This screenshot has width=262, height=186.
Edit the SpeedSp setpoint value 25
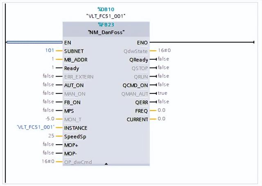51,136
